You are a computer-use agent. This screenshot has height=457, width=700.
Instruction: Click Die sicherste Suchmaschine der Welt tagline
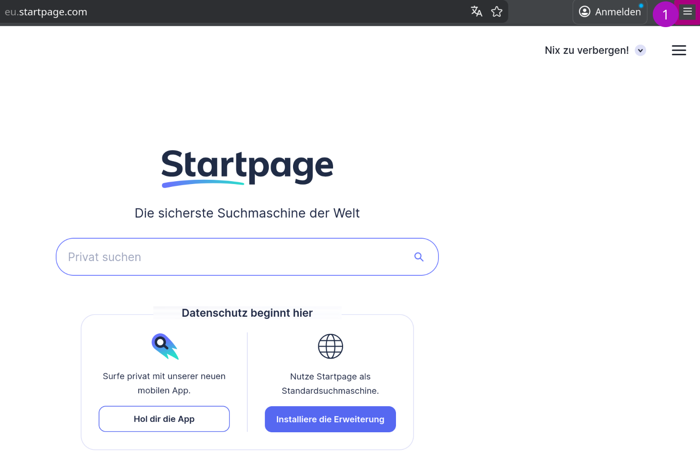point(247,213)
